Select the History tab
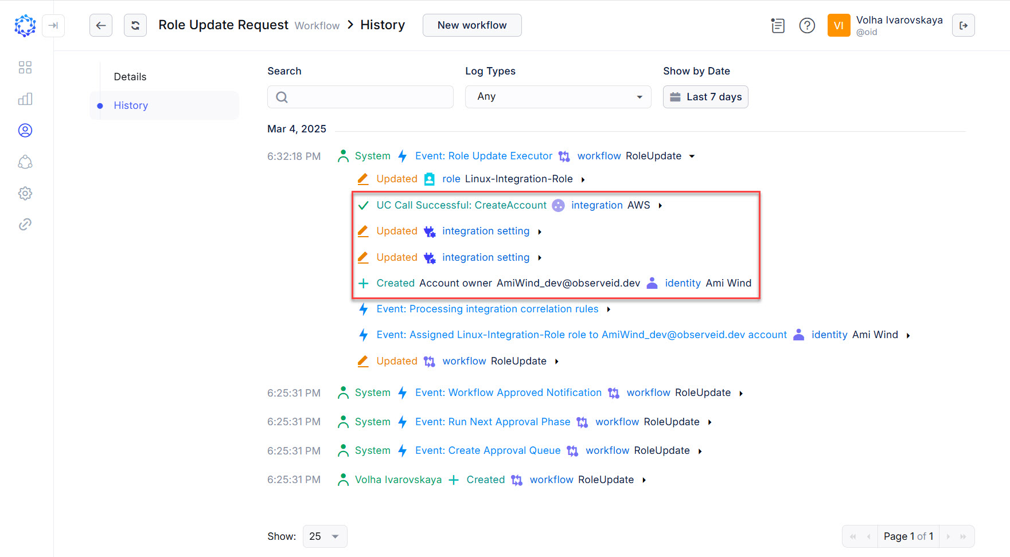Image resolution: width=1010 pixels, height=557 pixels. tap(131, 105)
